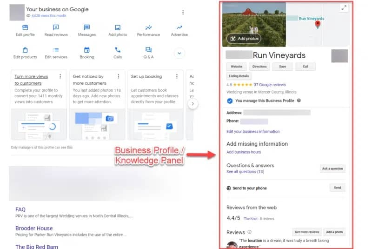Click the Send to your phone icon
The width and height of the screenshot is (372, 249).
click(x=228, y=188)
